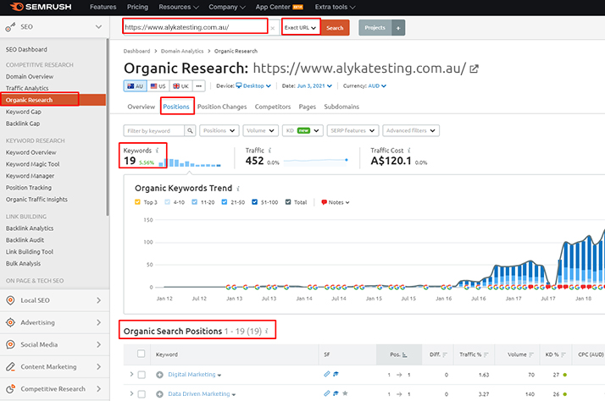Open Domain Overview in sidebar
The image size is (605, 401).
(30, 77)
